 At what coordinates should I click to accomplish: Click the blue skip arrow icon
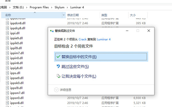coord(58,66)
